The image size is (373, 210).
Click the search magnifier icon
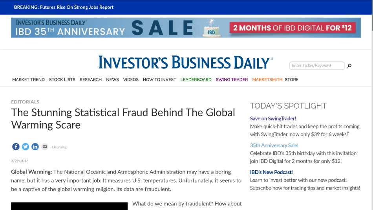click(349, 66)
